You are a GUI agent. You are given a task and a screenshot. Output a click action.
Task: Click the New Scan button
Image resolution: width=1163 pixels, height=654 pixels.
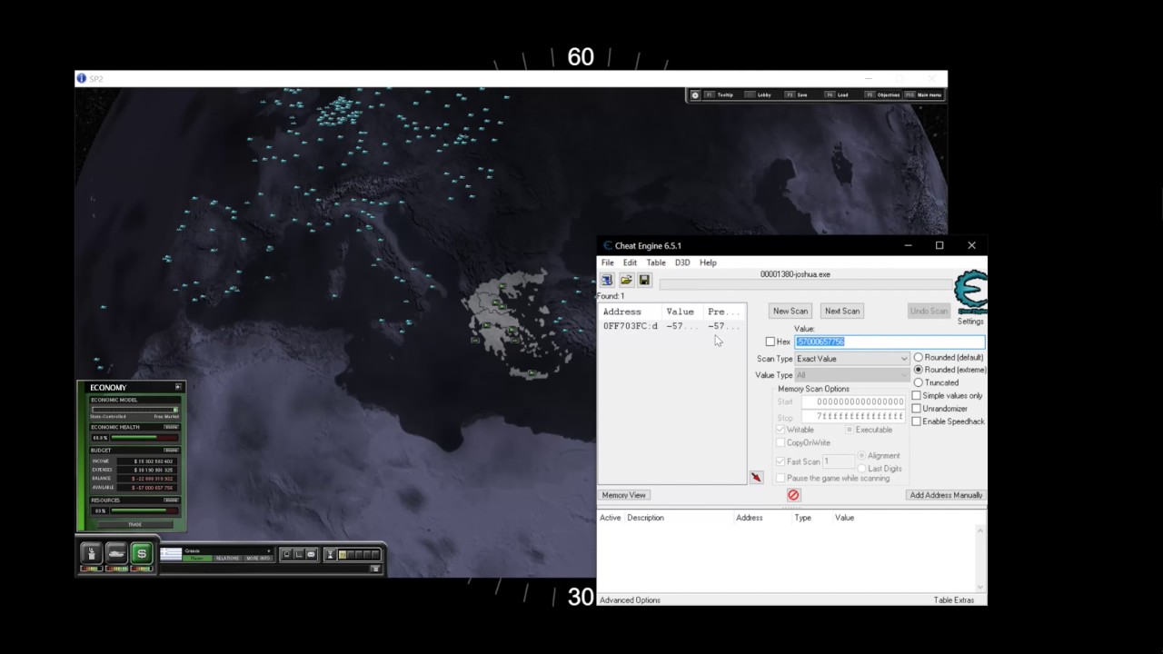point(790,311)
